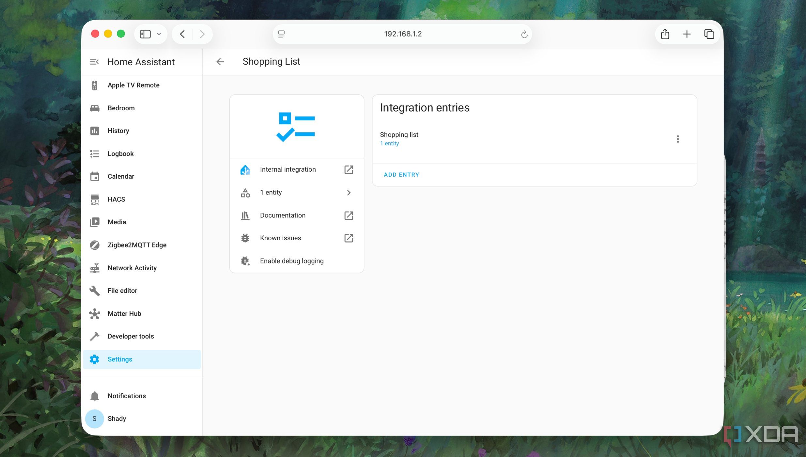Image resolution: width=806 pixels, height=457 pixels.
Task: Open external link icon for Documentation
Action: (x=349, y=215)
